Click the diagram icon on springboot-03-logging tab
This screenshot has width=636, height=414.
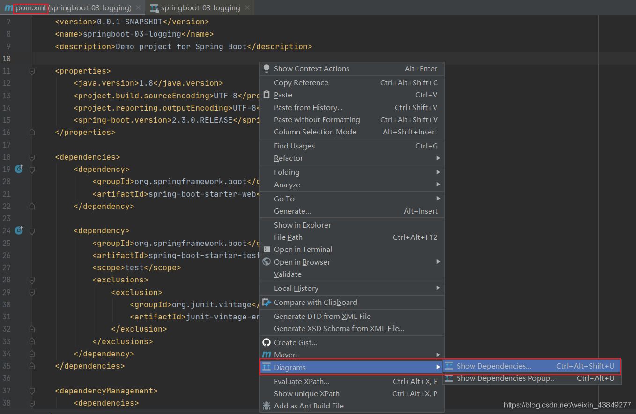click(154, 8)
